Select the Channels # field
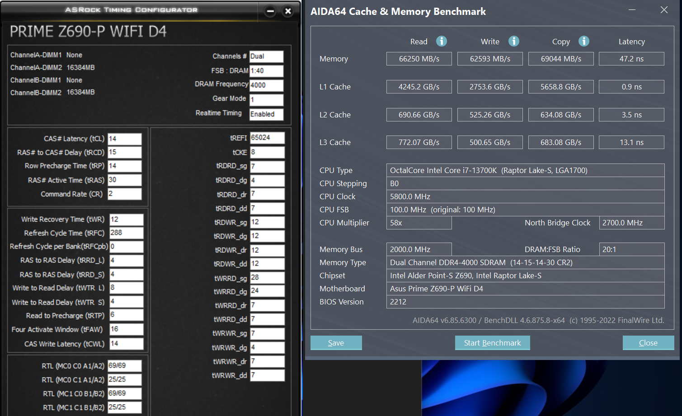Image resolution: width=682 pixels, height=416 pixels. tap(267, 56)
